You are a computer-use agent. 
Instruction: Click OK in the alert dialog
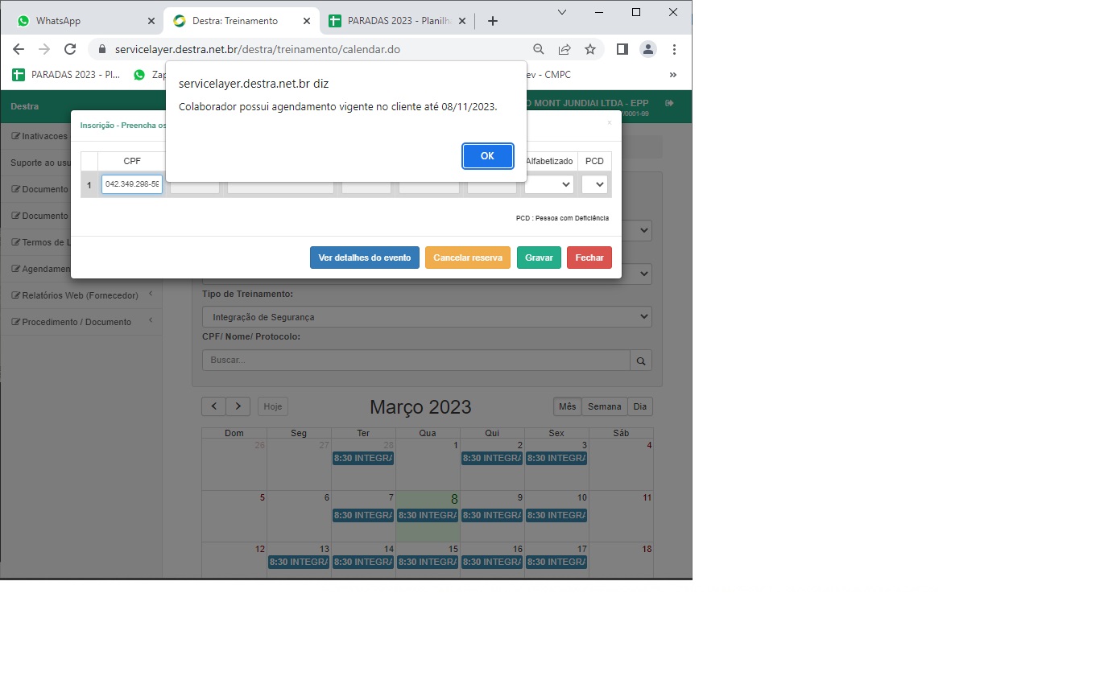[487, 156]
